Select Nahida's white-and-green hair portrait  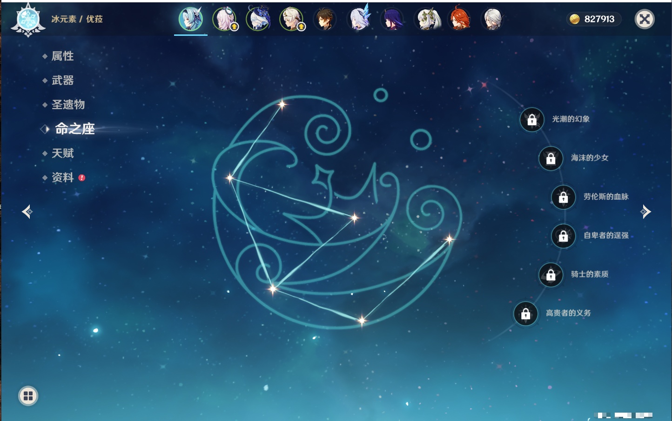point(426,19)
